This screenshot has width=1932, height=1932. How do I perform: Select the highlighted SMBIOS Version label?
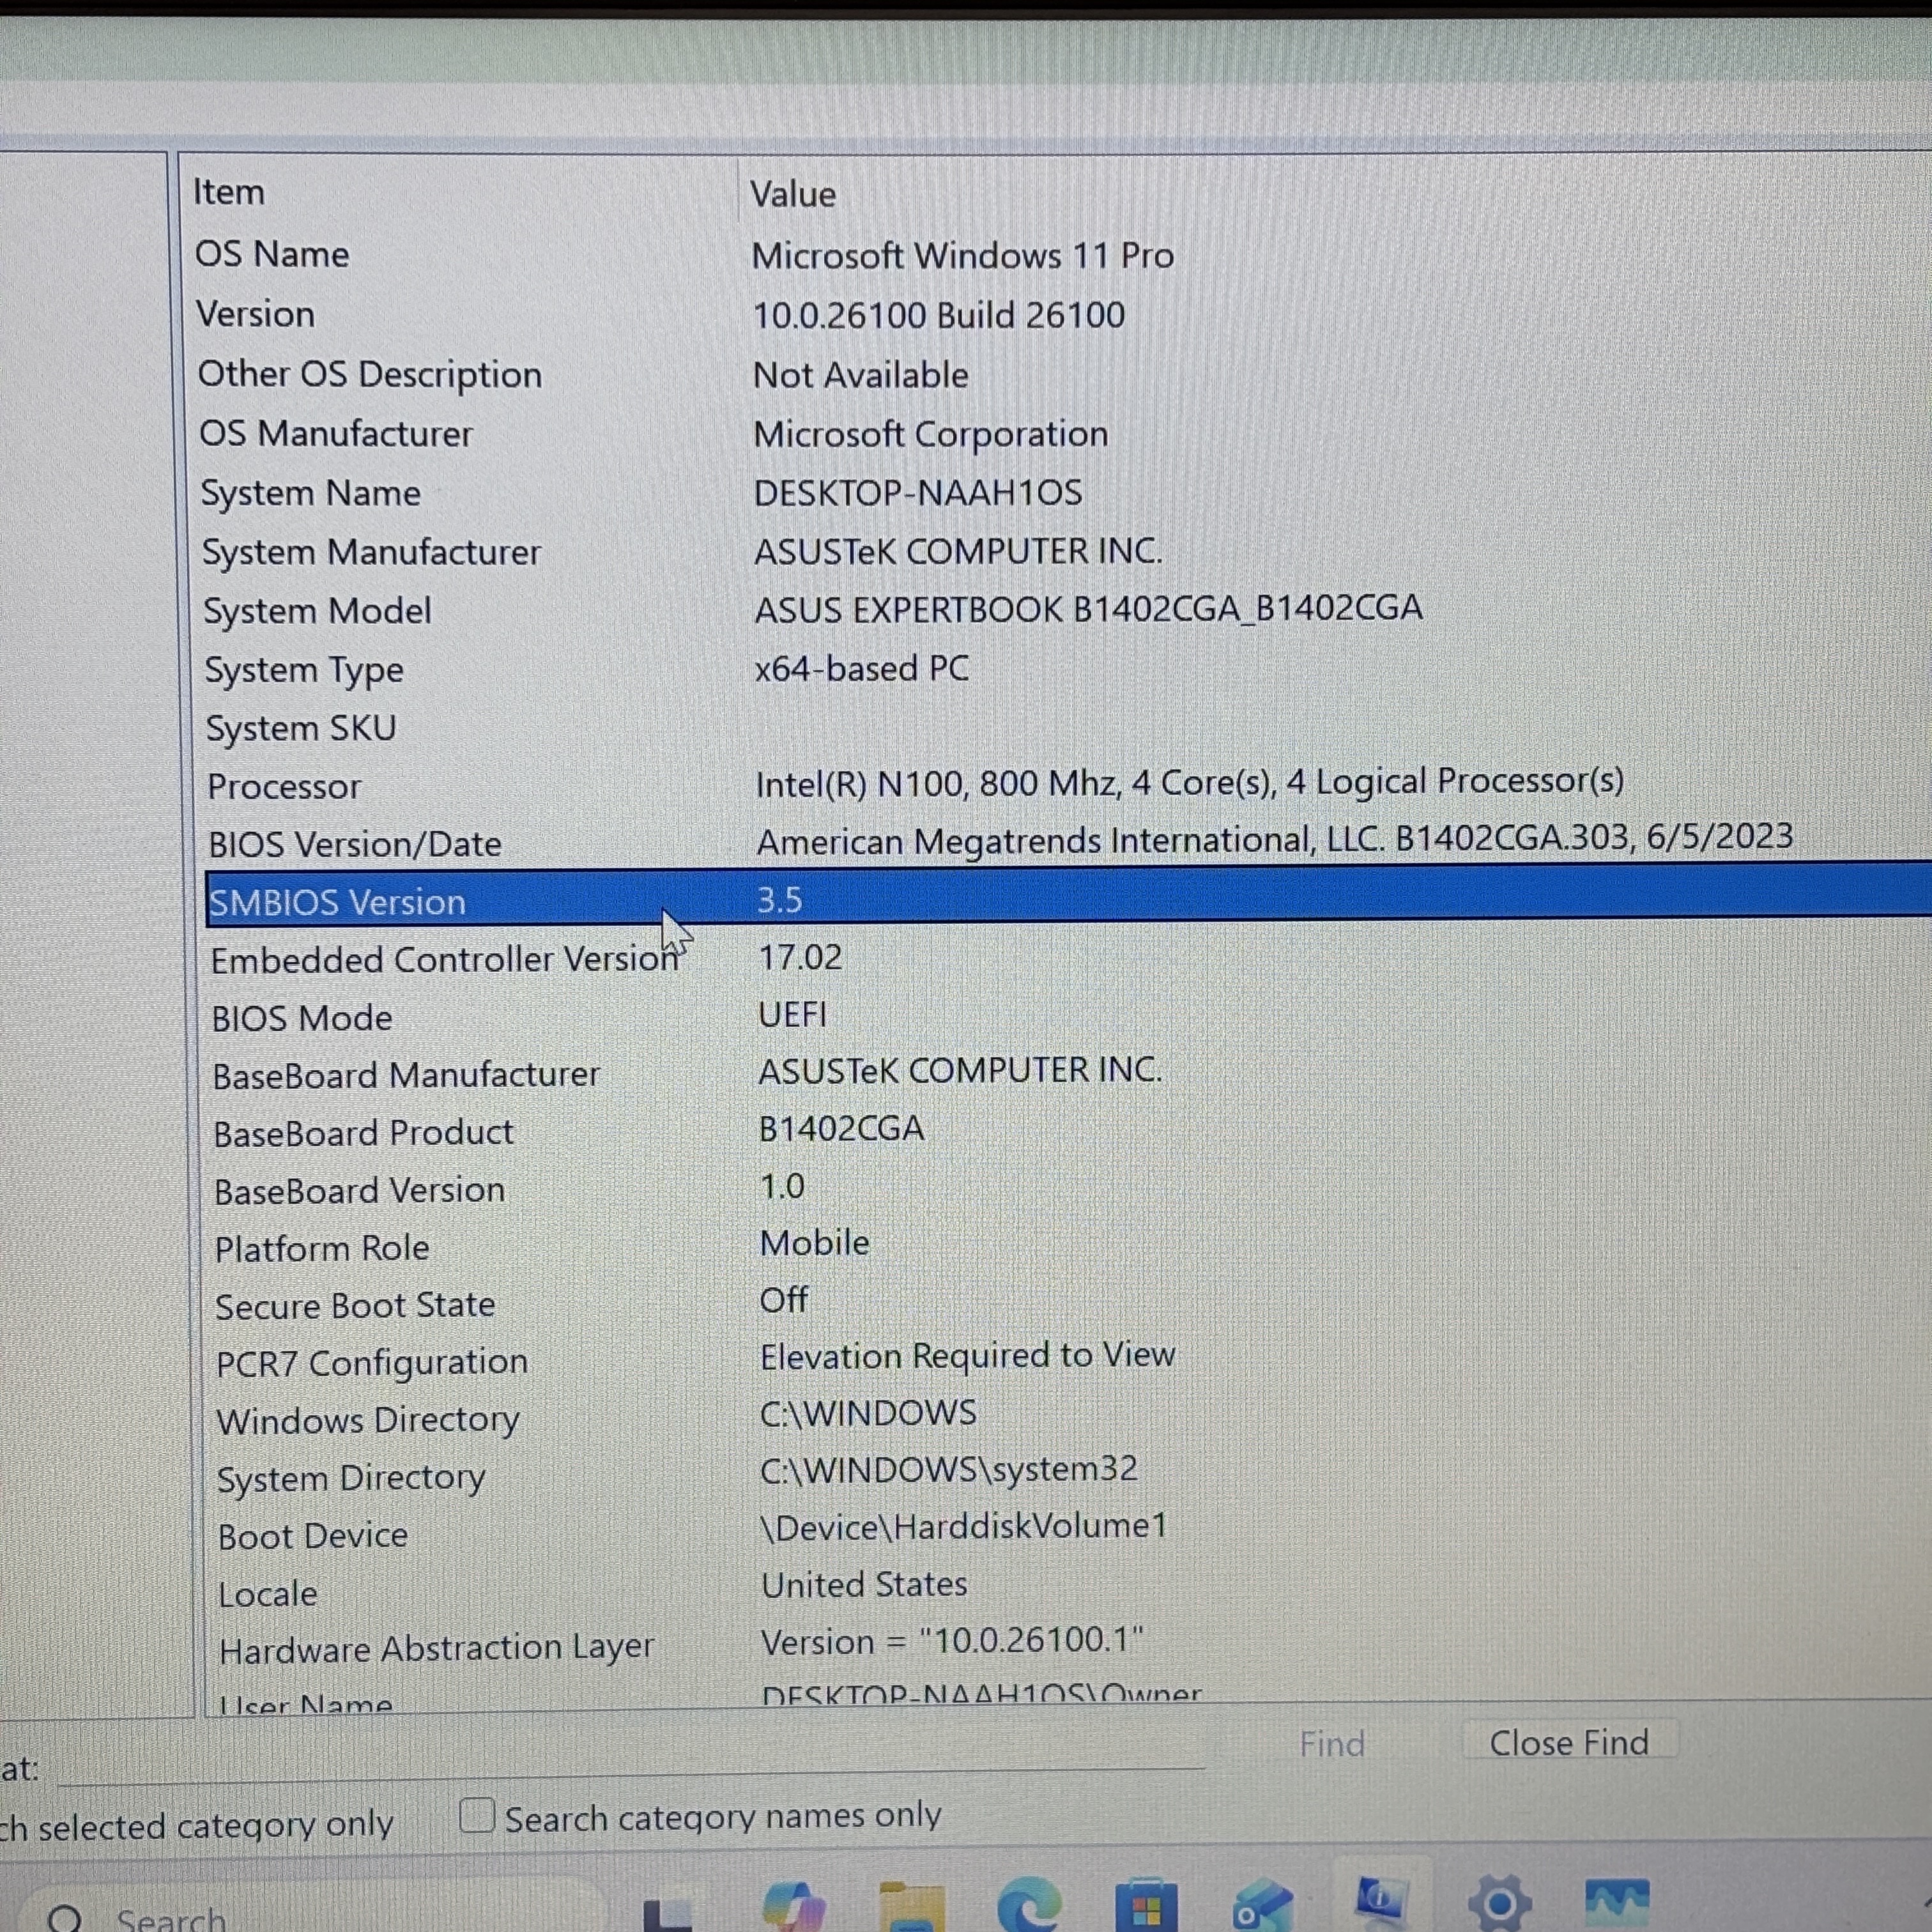tap(337, 903)
